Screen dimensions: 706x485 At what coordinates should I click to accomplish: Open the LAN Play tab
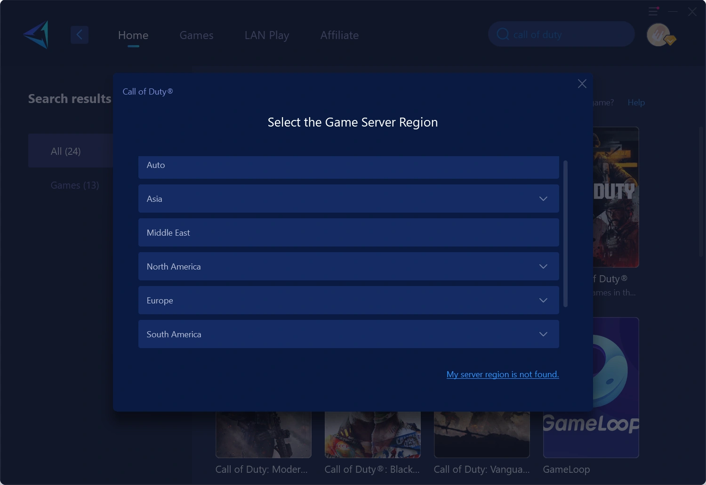coord(267,35)
